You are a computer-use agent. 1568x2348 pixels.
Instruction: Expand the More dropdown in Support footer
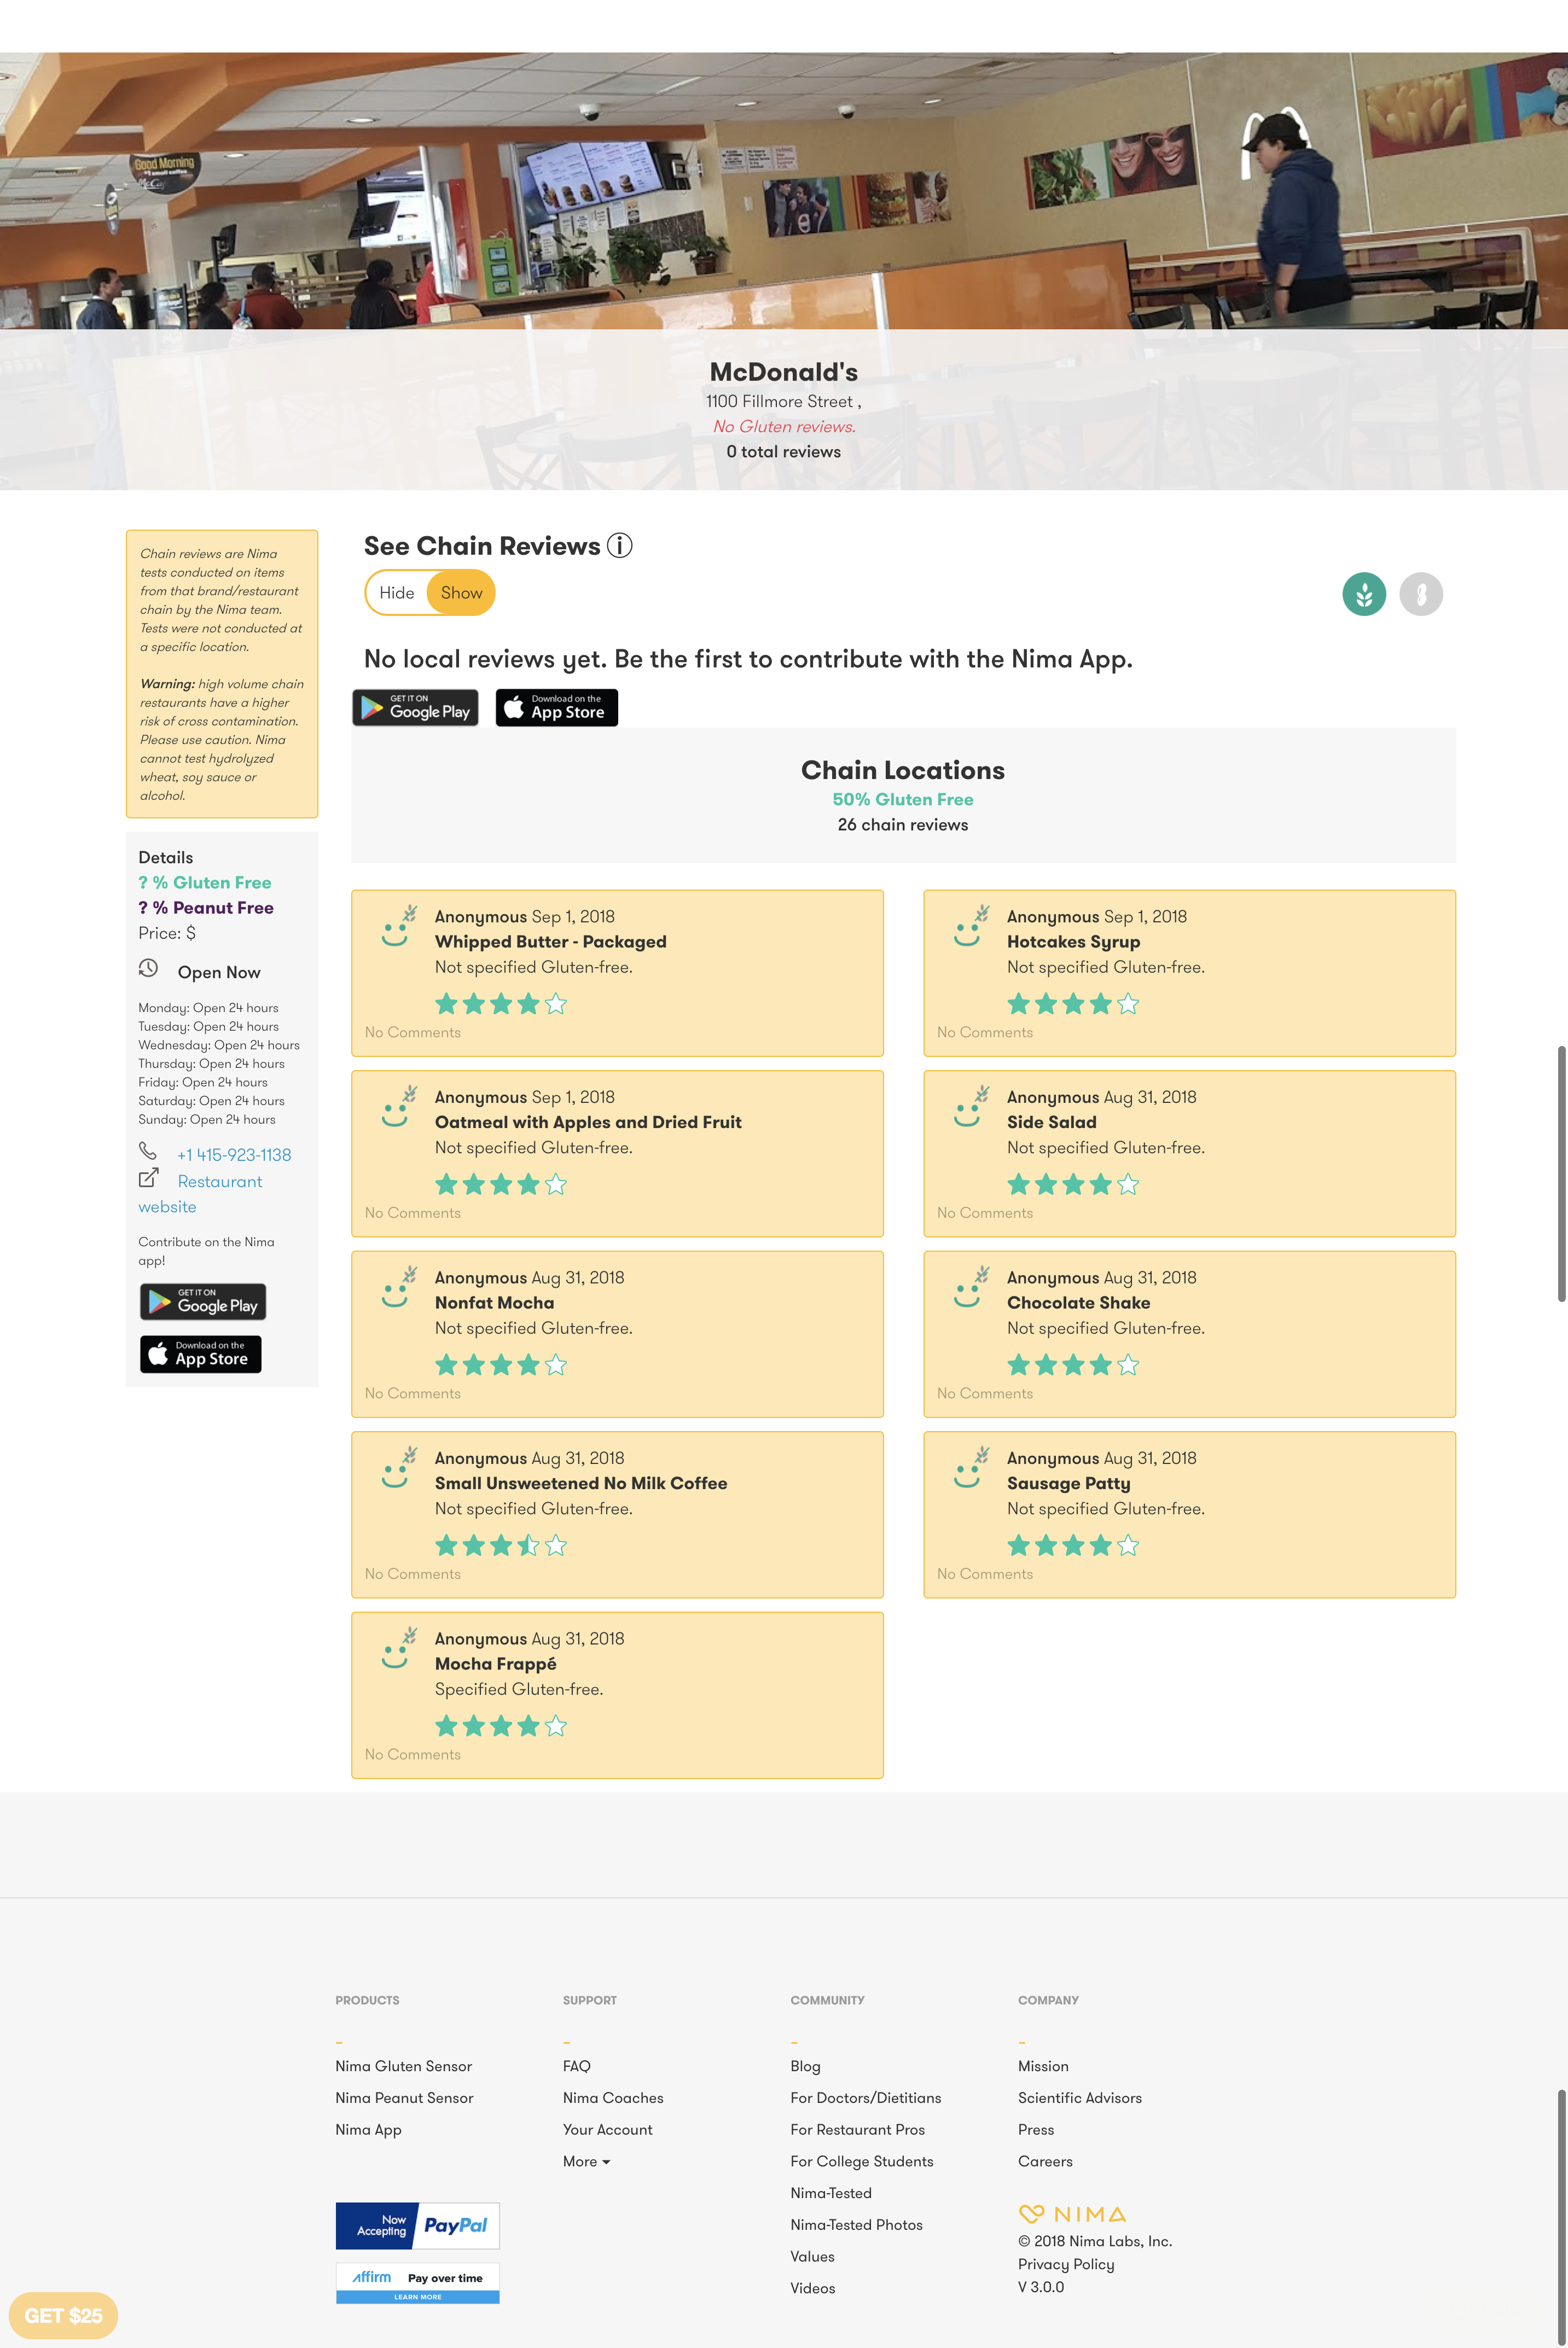pyautogui.click(x=586, y=2161)
